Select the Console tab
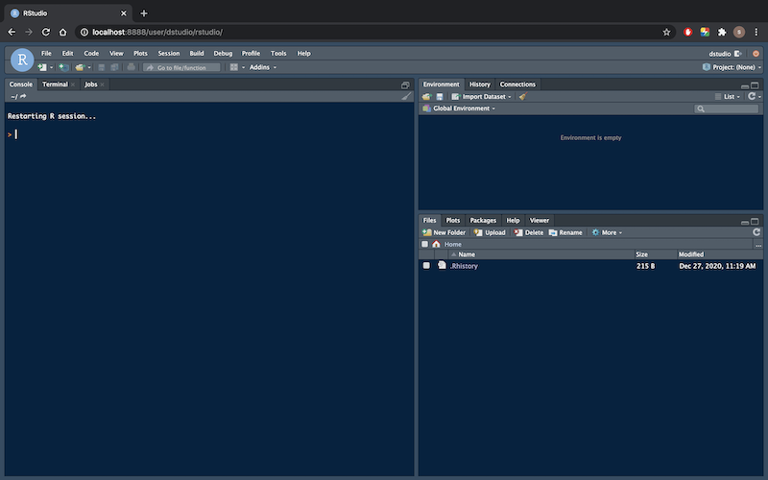The image size is (768, 480). pyautogui.click(x=20, y=84)
